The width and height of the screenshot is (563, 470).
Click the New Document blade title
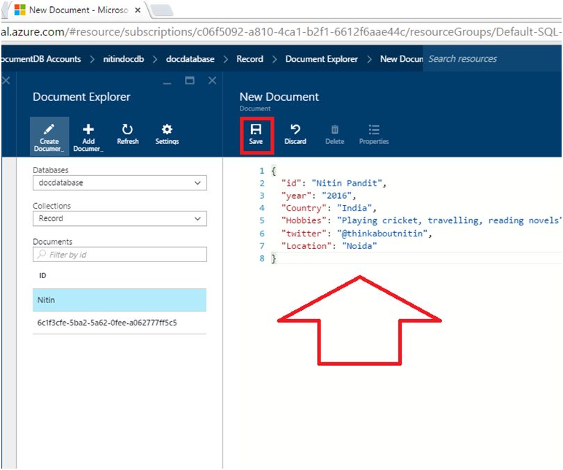click(x=279, y=97)
